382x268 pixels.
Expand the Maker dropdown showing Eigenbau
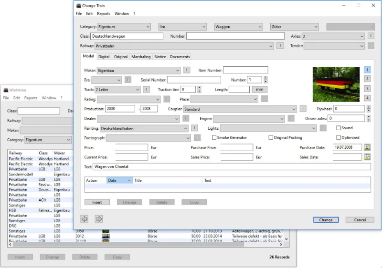coord(178,70)
